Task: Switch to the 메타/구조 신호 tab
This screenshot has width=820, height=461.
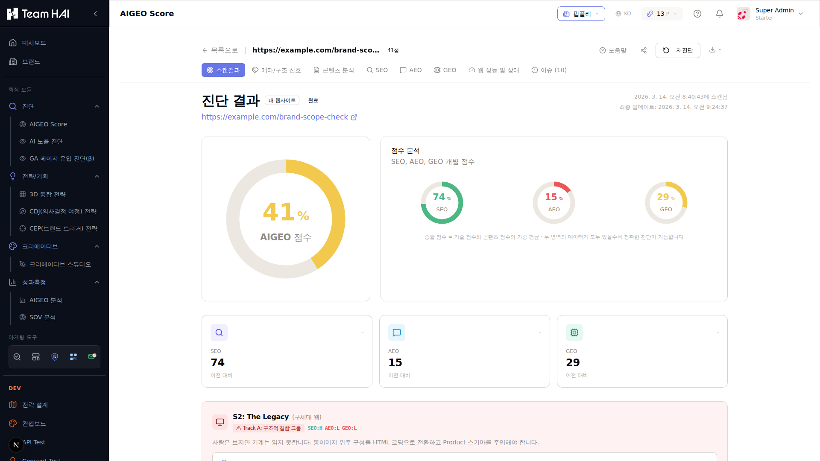Action: coord(277,70)
